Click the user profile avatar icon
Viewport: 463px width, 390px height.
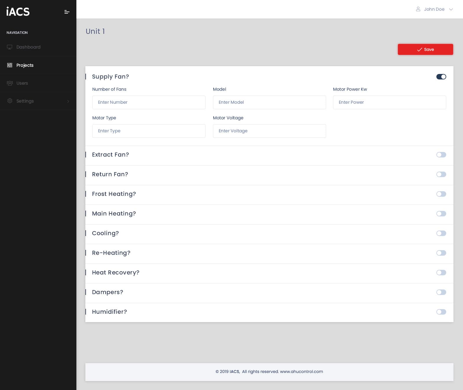[418, 9]
